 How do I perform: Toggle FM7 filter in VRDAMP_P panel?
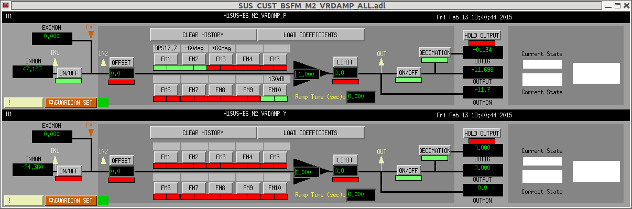[x=193, y=90]
